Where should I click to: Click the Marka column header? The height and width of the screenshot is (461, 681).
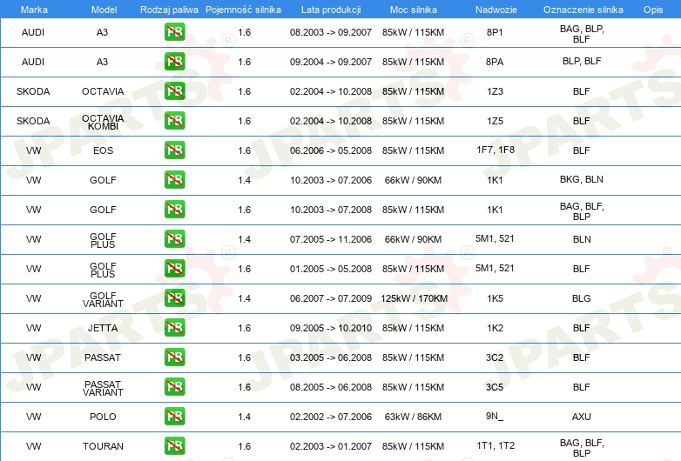[34, 10]
